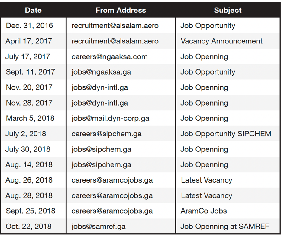Select the AramCo Jobs subject cell

click(204, 211)
